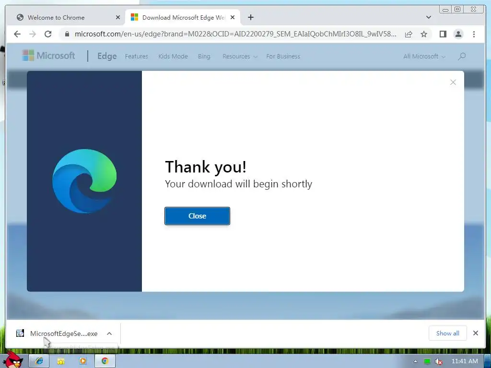Open Chrome three-dot menu
Image resolution: width=491 pixels, height=368 pixels.
(x=474, y=34)
